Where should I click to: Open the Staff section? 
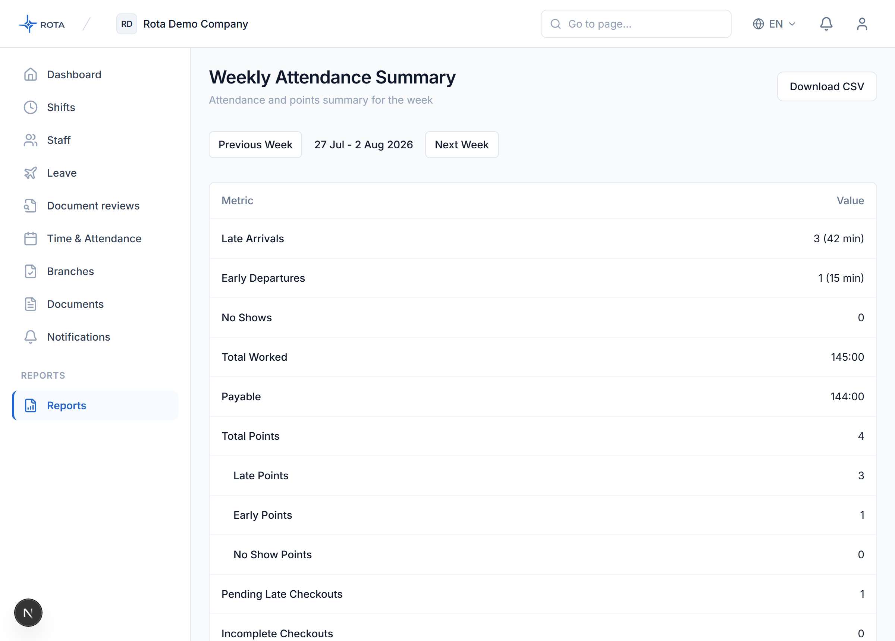click(x=95, y=140)
